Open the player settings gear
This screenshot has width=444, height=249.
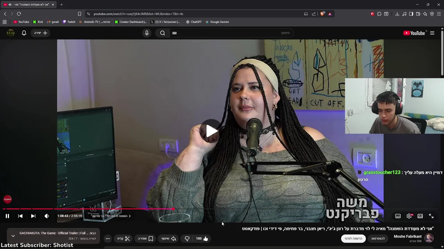[x=409, y=216]
